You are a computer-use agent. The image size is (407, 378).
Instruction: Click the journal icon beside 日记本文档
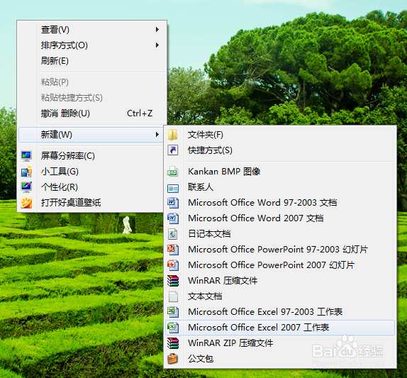click(172, 234)
